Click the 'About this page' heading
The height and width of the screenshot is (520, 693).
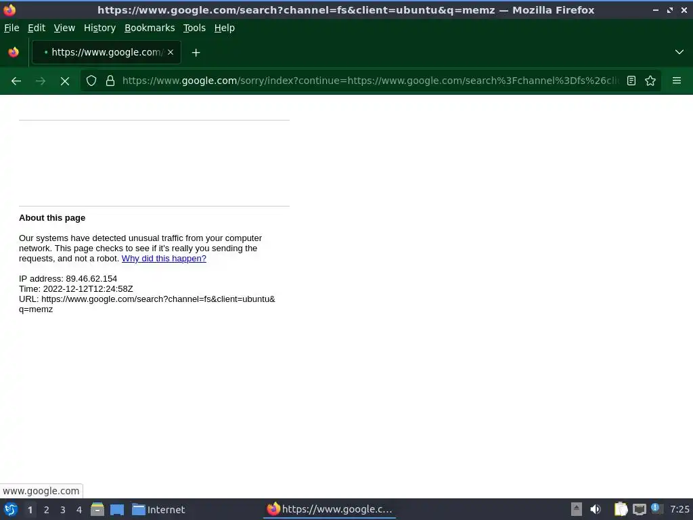click(x=52, y=218)
